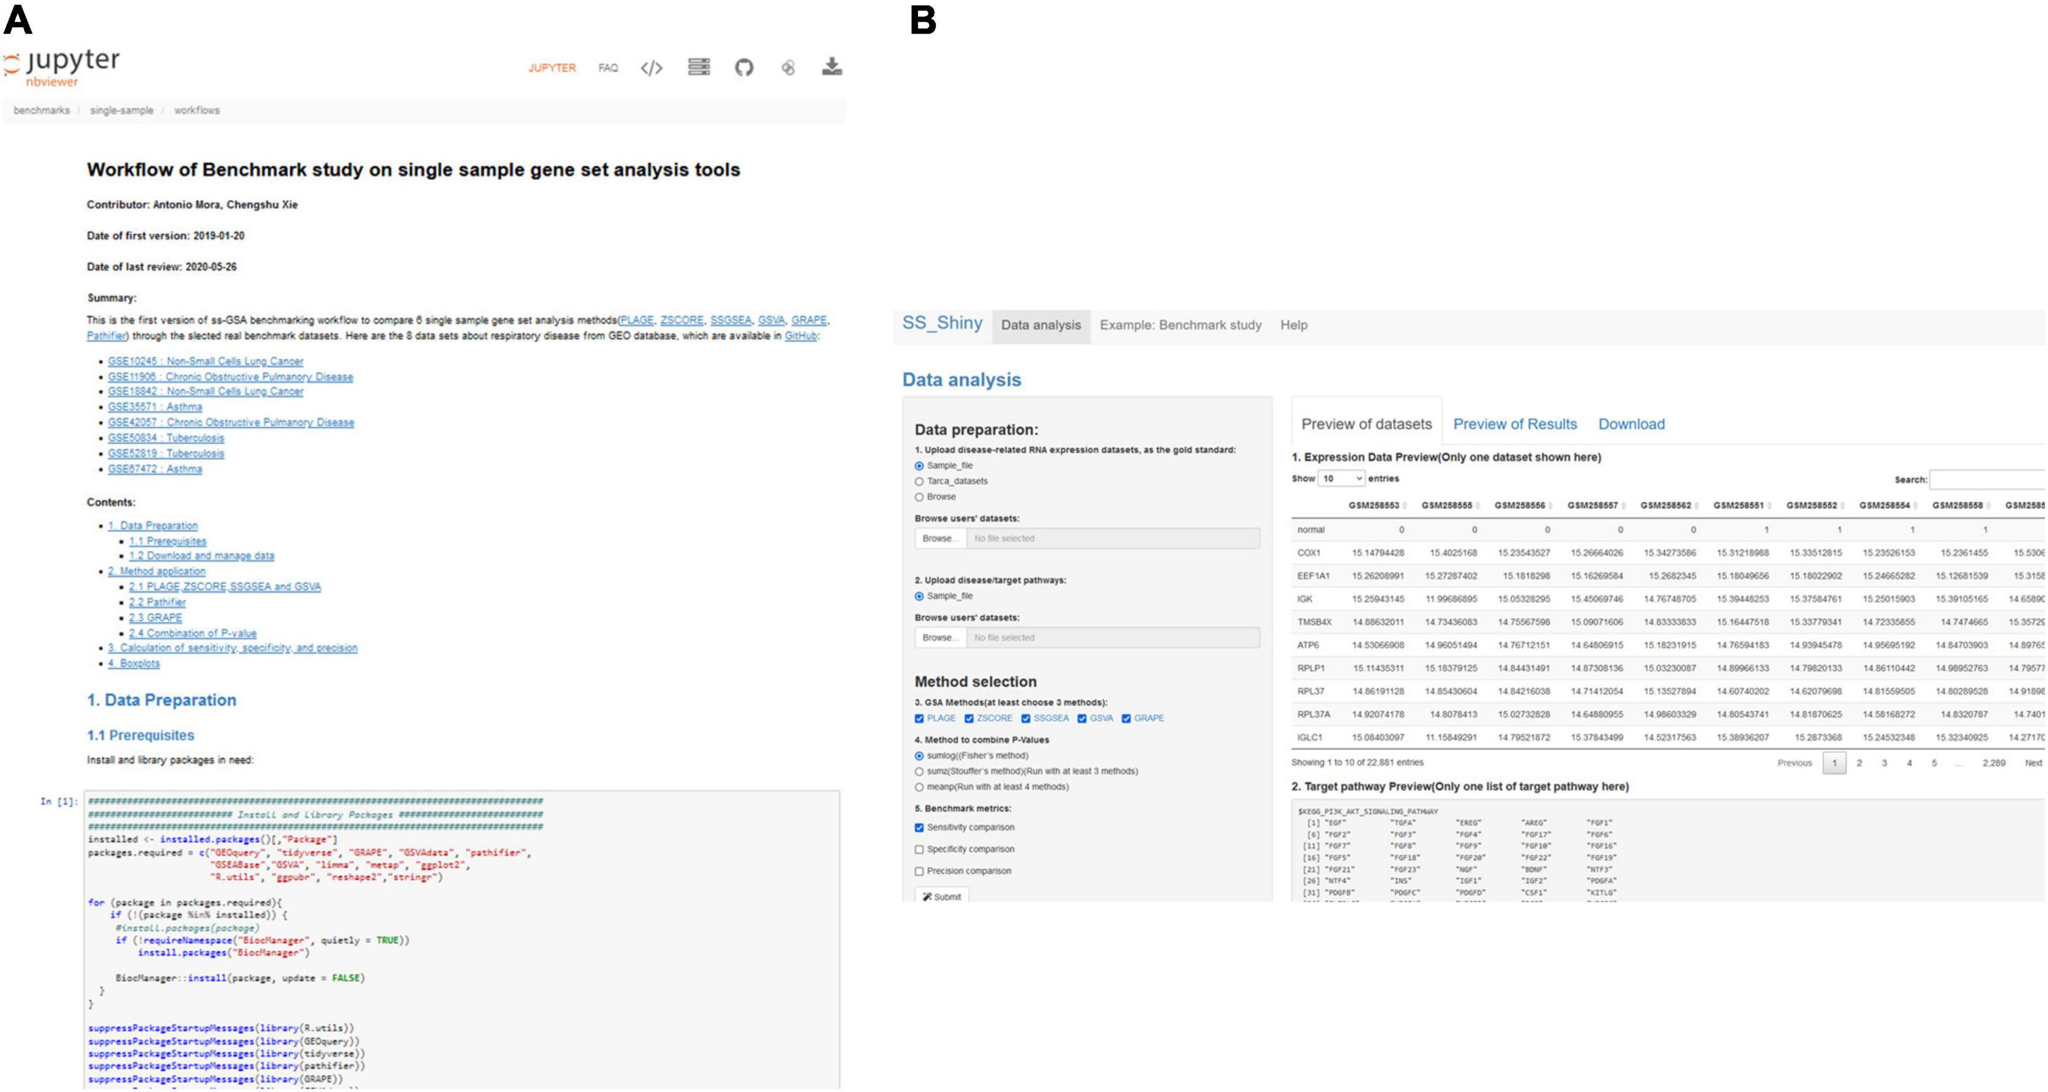Open the JUPYTER header link
This screenshot has width=2048, height=1092.
552,68
